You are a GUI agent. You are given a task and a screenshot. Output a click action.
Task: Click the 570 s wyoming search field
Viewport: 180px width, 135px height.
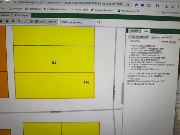(x=79, y=22)
